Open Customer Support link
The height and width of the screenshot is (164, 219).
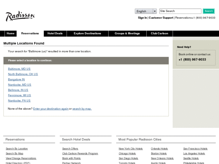161,18
